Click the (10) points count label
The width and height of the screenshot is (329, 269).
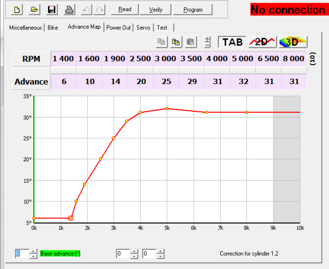point(313,59)
